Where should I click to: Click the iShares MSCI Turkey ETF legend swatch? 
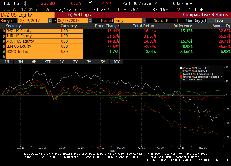pos(181,71)
